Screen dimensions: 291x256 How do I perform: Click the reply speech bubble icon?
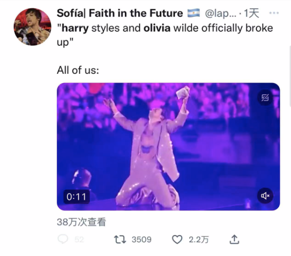(63, 239)
